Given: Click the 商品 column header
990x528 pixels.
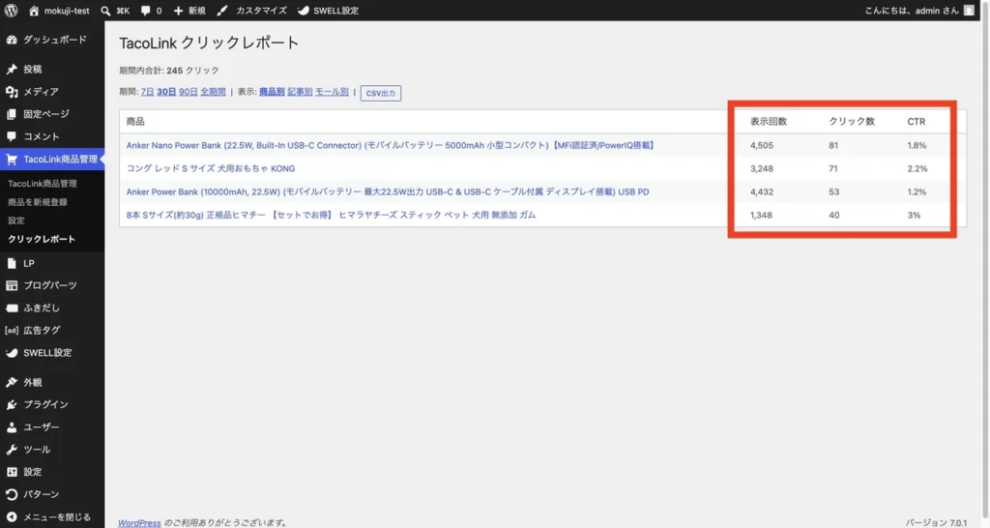Looking at the screenshot, I should point(135,121).
